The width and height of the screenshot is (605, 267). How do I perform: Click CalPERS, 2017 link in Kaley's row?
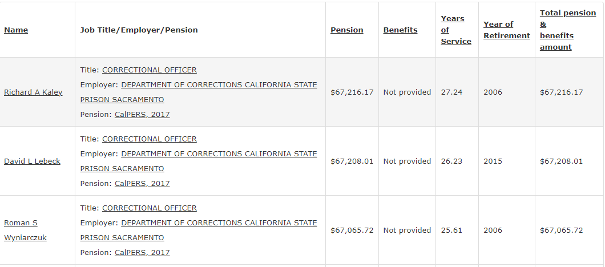point(142,115)
